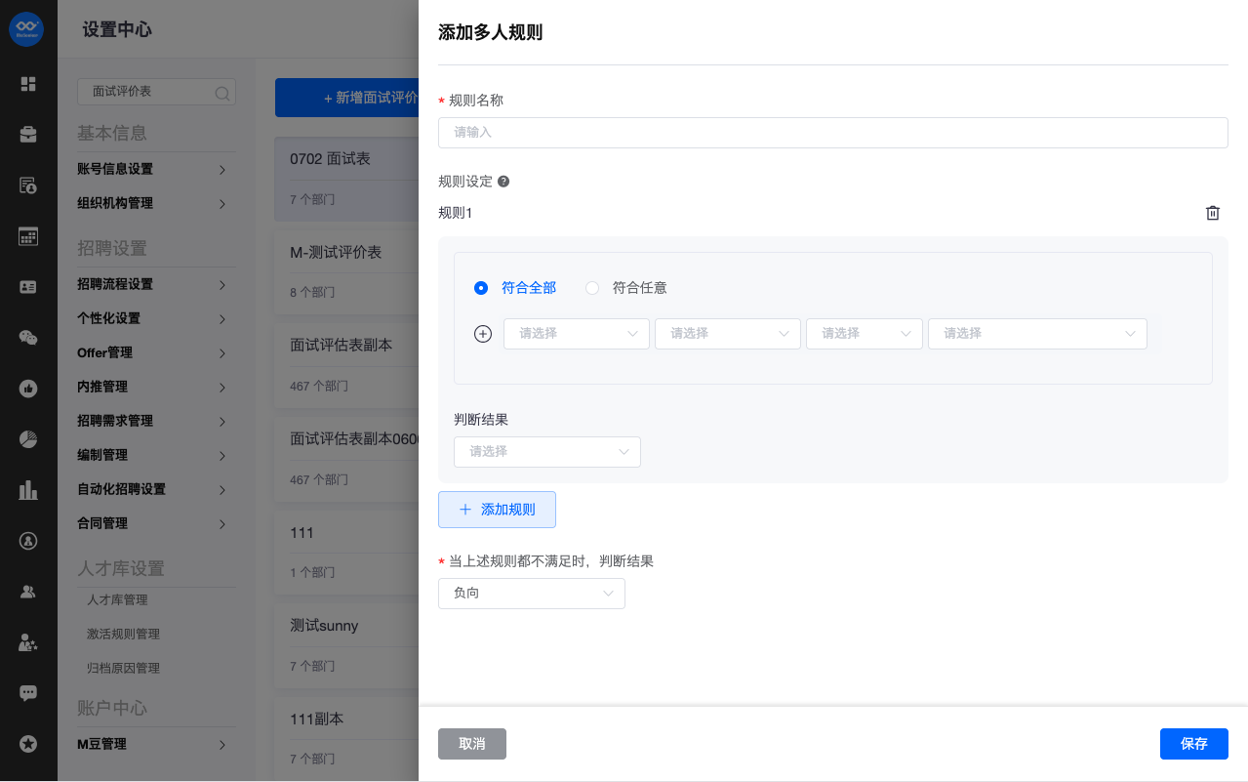
Task: Click the 新增面试评价 button
Action: pyautogui.click(x=347, y=98)
